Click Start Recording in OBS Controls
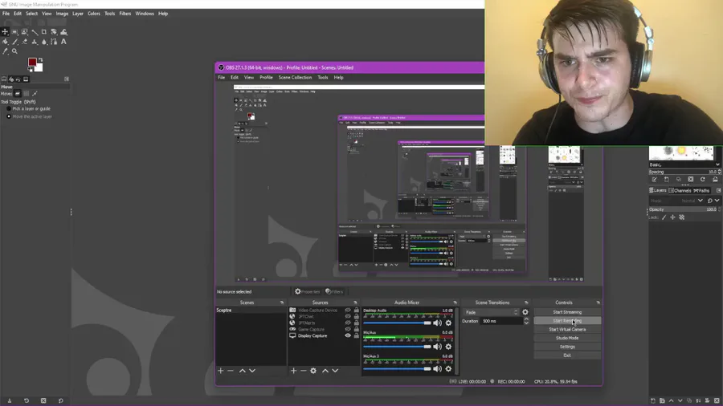 tap(567, 321)
